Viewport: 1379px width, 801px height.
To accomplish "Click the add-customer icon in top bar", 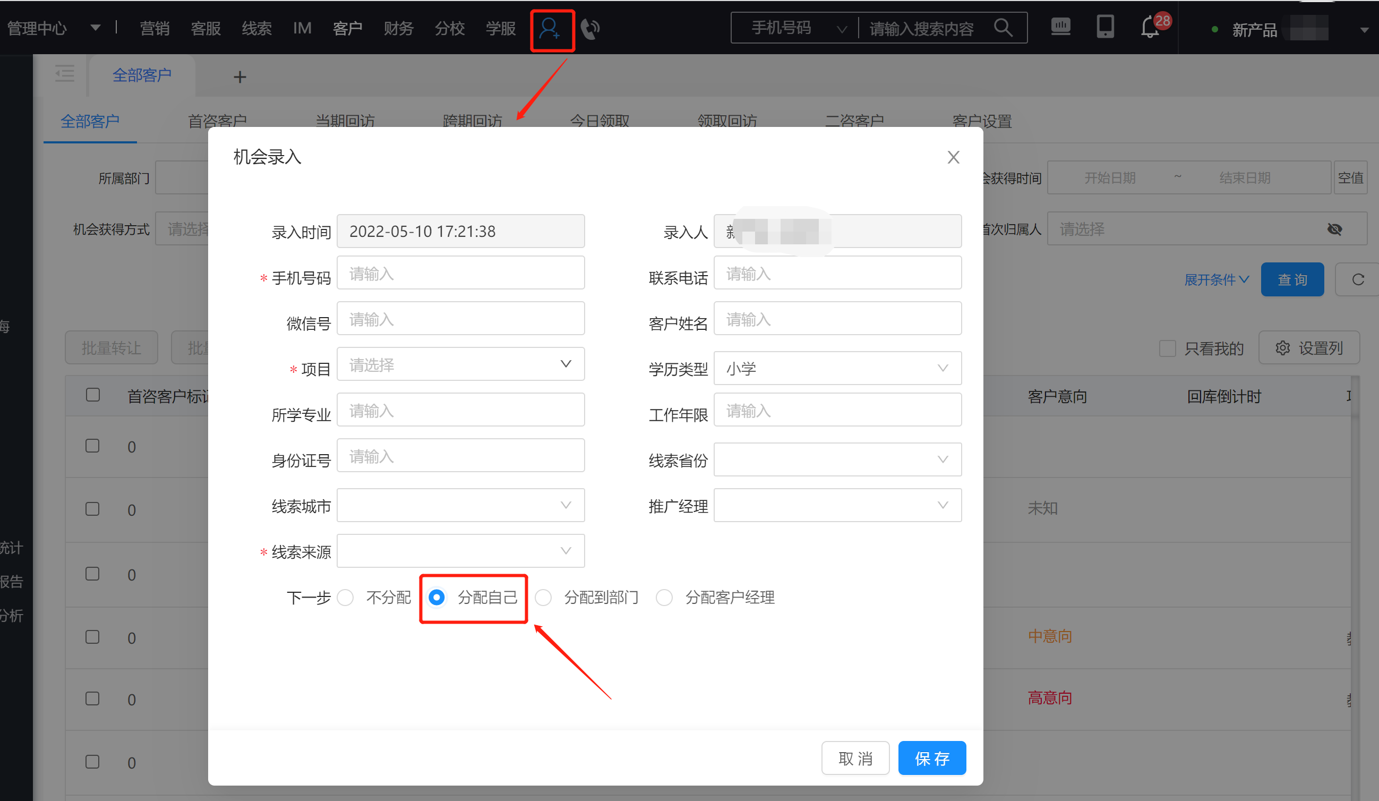I will (551, 29).
